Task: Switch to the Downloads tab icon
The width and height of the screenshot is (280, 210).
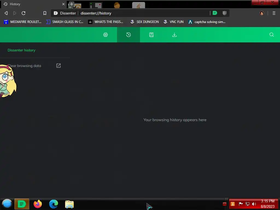Action: click(174, 35)
